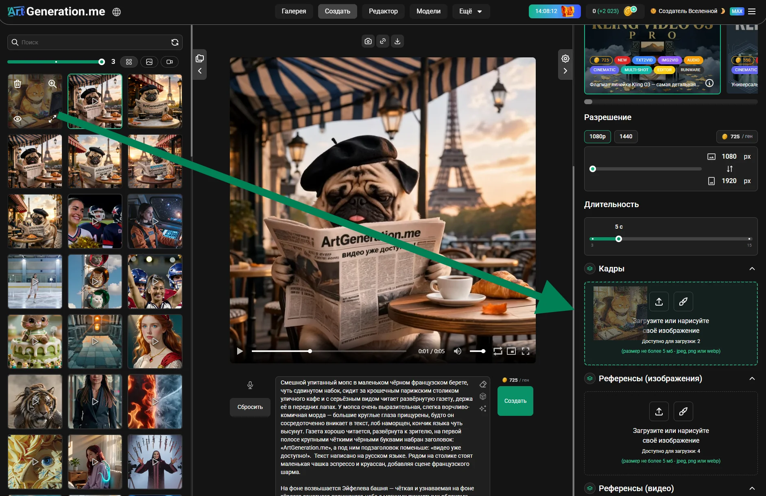Viewport: 766px width, 496px height.
Task: Open the Ещё dropdown menu
Action: (471, 11)
